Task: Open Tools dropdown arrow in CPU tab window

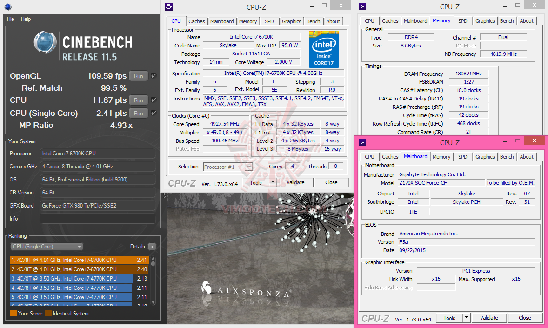Action: pyautogui.click(x=273, y=182)
